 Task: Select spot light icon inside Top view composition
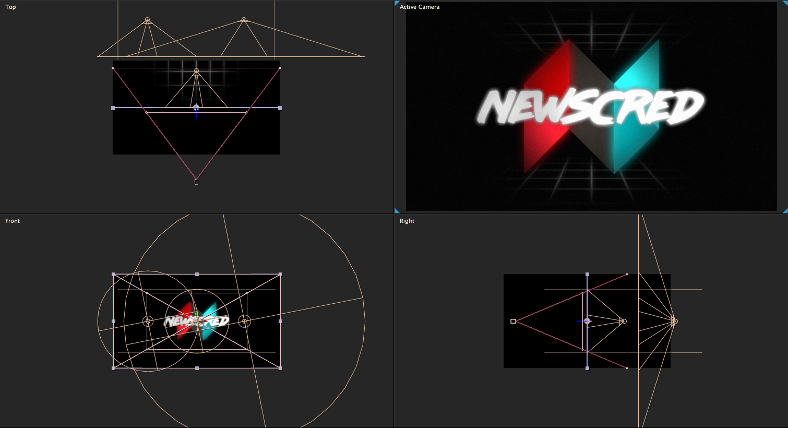pos(196,71)
